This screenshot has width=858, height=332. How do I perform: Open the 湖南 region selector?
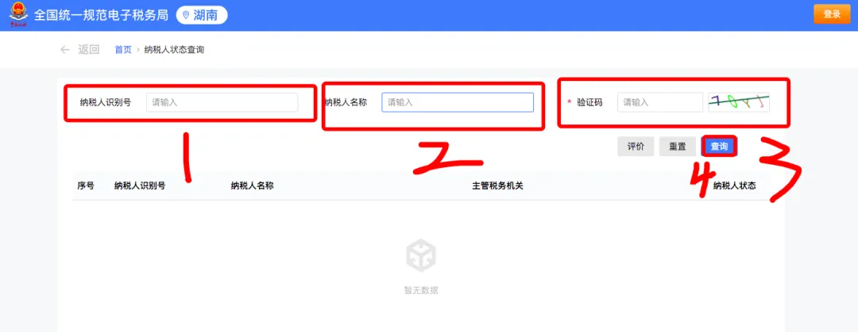[x=202, y=15]
